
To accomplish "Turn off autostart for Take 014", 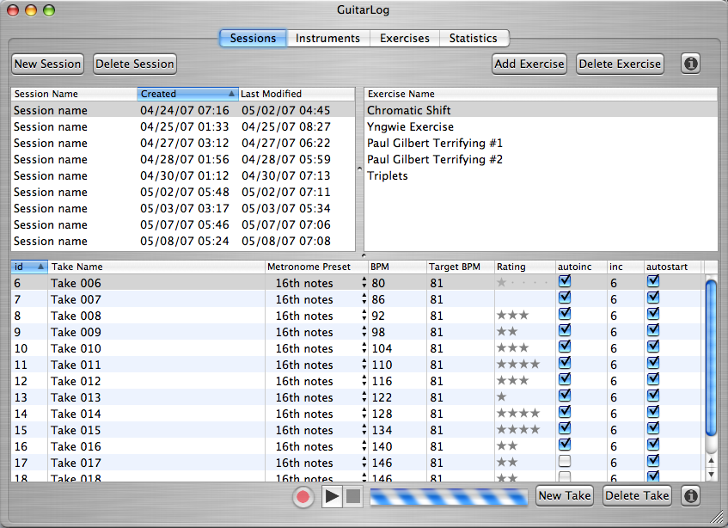I will 653,413.
